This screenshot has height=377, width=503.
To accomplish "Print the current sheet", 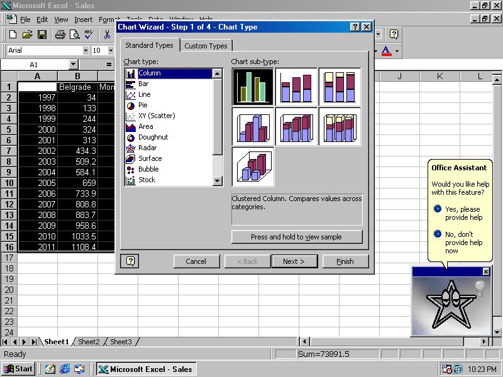I will tap(59, 34).
